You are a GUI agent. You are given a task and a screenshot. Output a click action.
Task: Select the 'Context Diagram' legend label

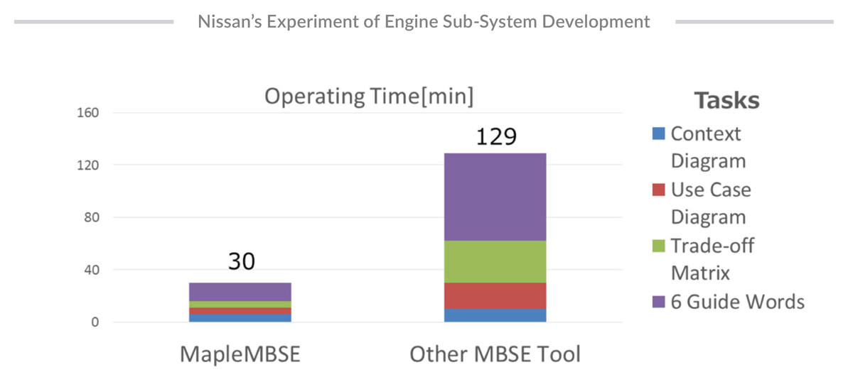coord(708,147)
